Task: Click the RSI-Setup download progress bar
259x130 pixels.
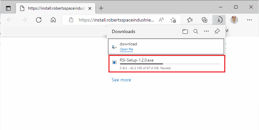Action: pos(170,64)
